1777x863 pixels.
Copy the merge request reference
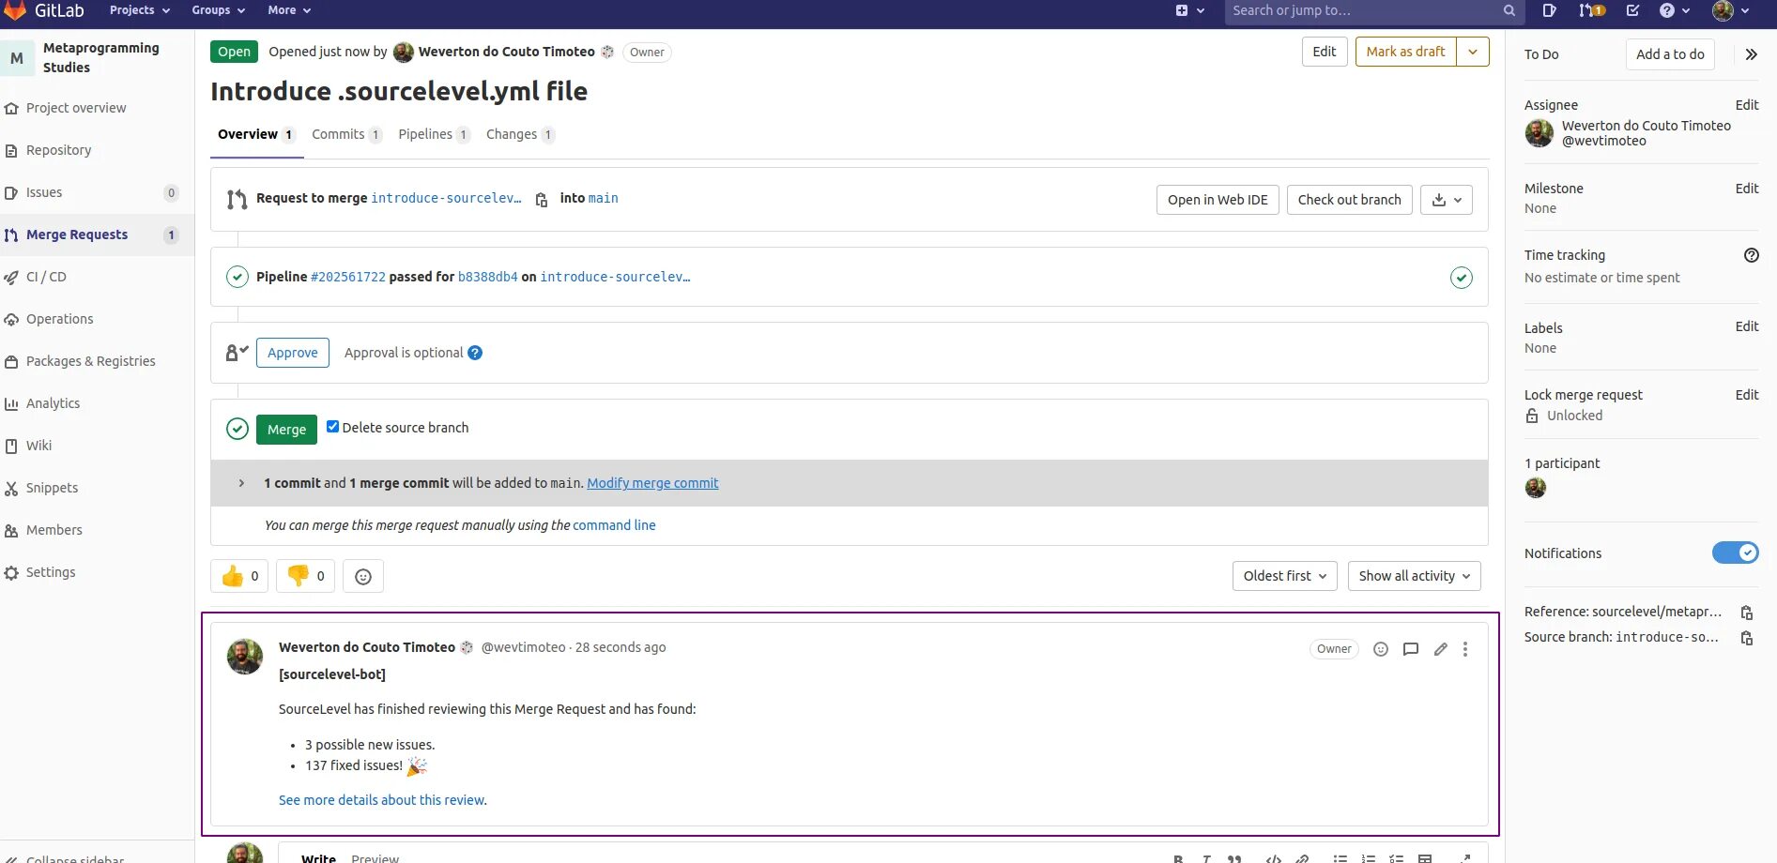(x=1746, y=613)
